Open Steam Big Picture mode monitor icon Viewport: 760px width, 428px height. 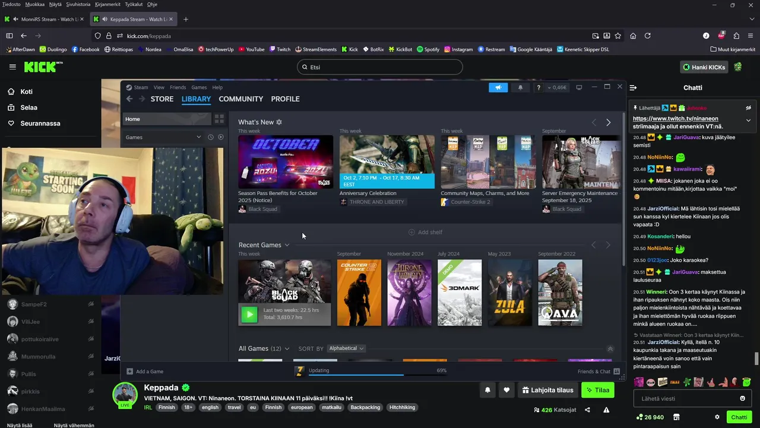pos(579,87)
